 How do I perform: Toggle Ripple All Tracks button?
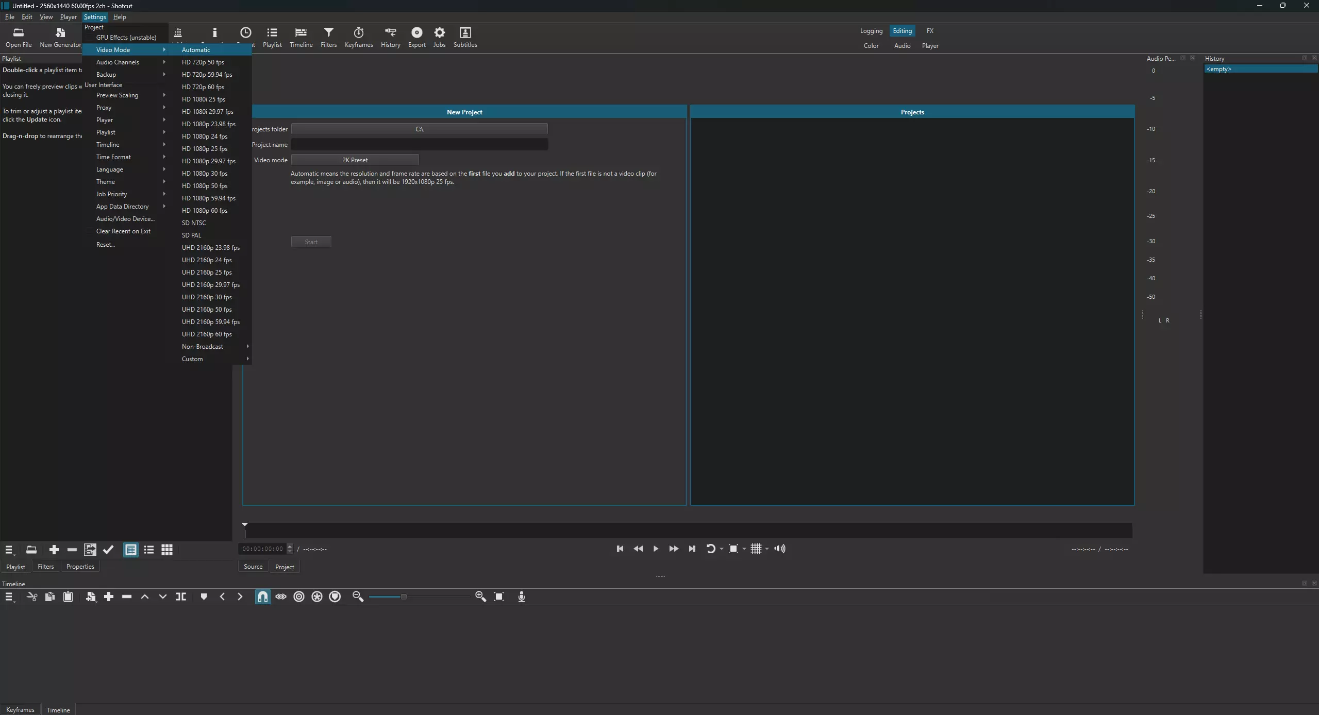point(316,597)
